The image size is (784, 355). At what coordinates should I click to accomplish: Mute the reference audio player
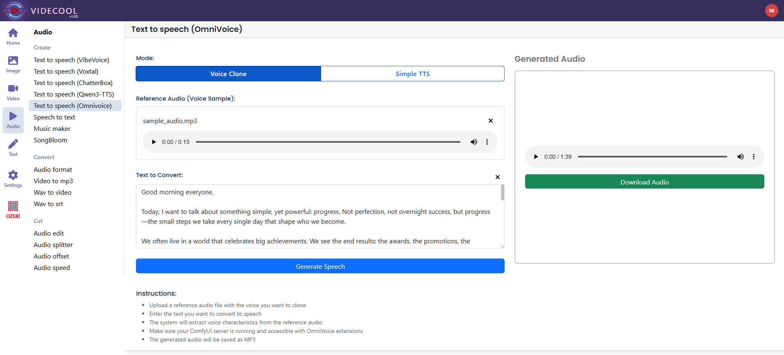coord(474,142)
